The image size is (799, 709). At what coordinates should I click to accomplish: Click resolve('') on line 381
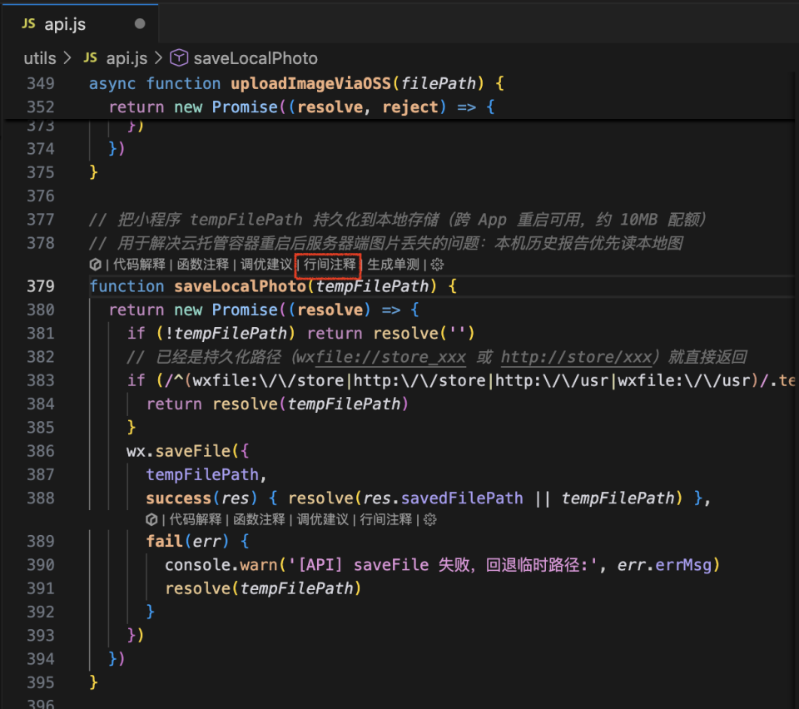(424, 334)
